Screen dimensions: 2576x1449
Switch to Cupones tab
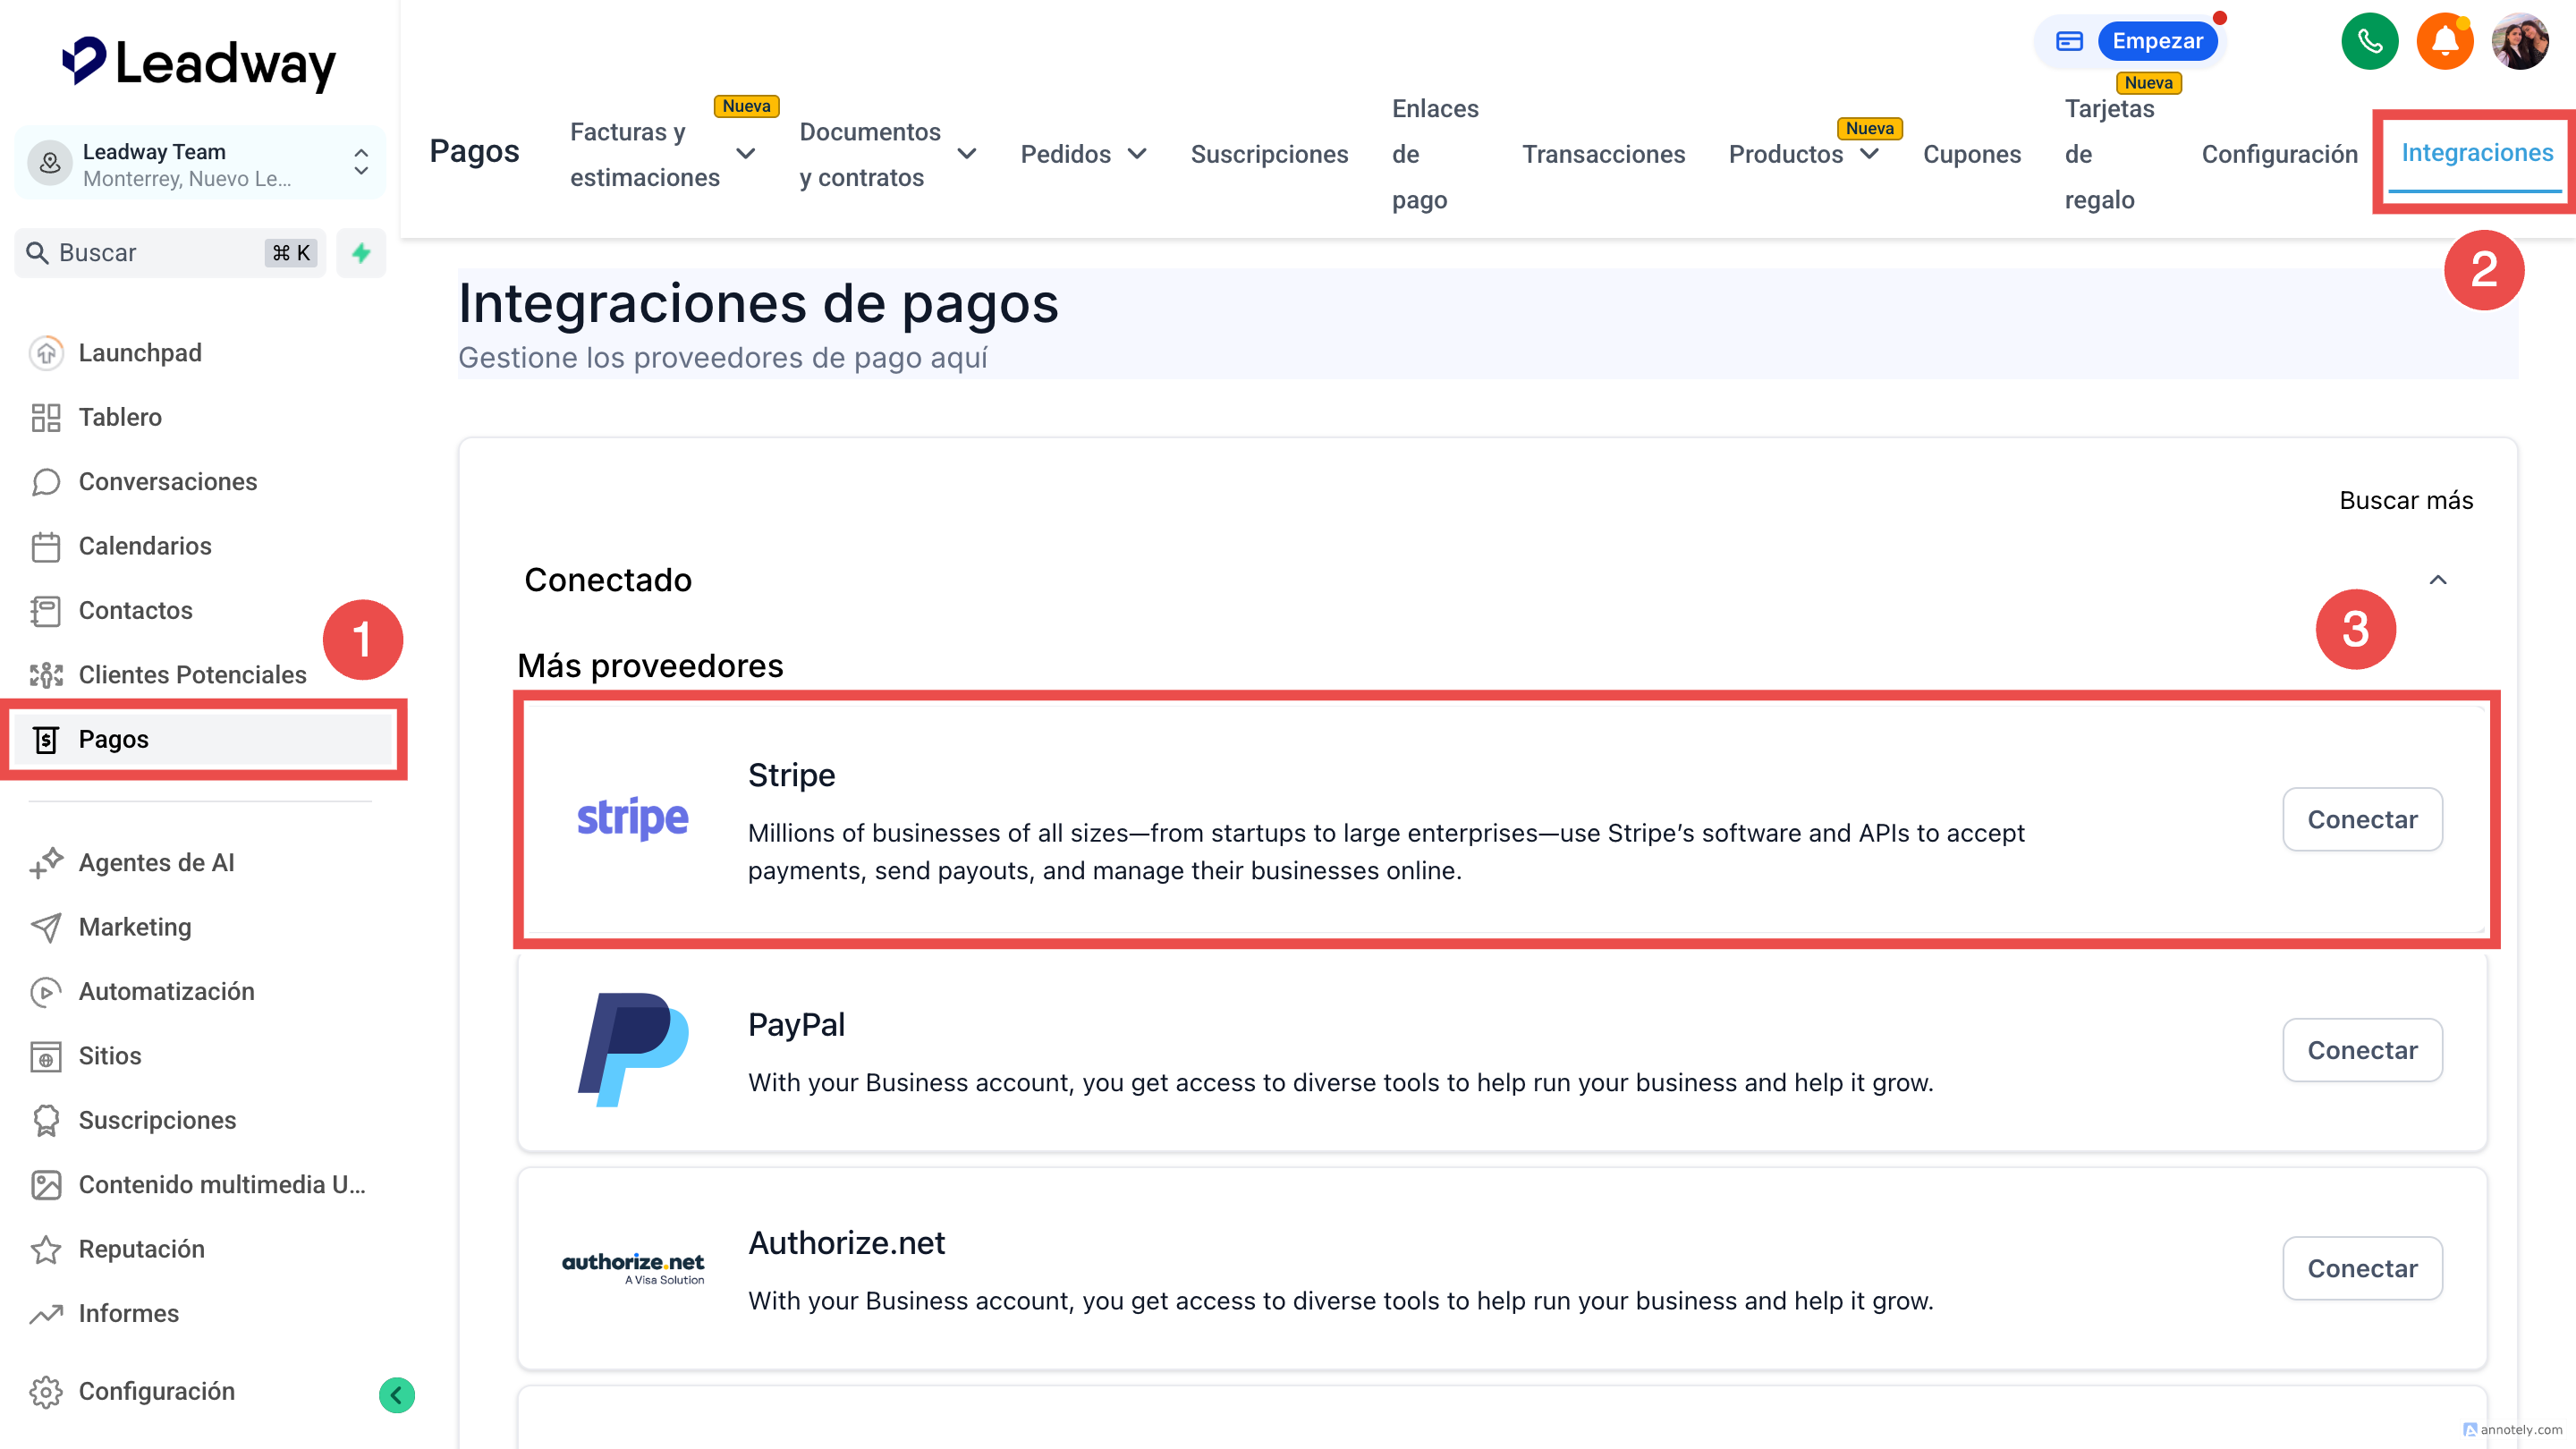point(1971,154)
